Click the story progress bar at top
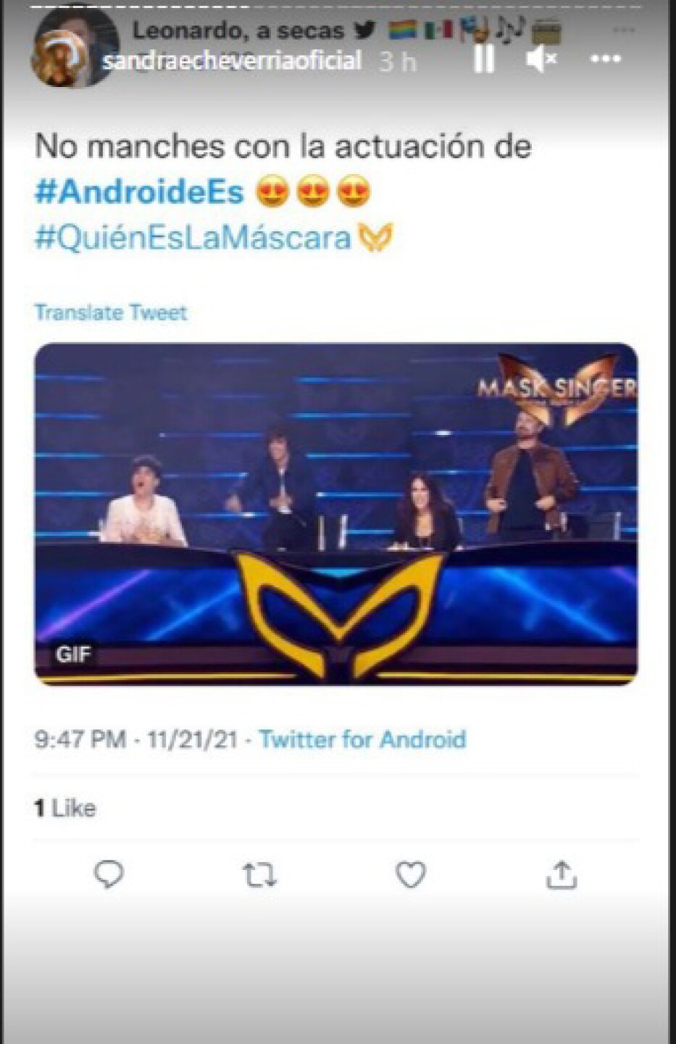This screenshot has height=1044, width=676. (x=338, y=6)
